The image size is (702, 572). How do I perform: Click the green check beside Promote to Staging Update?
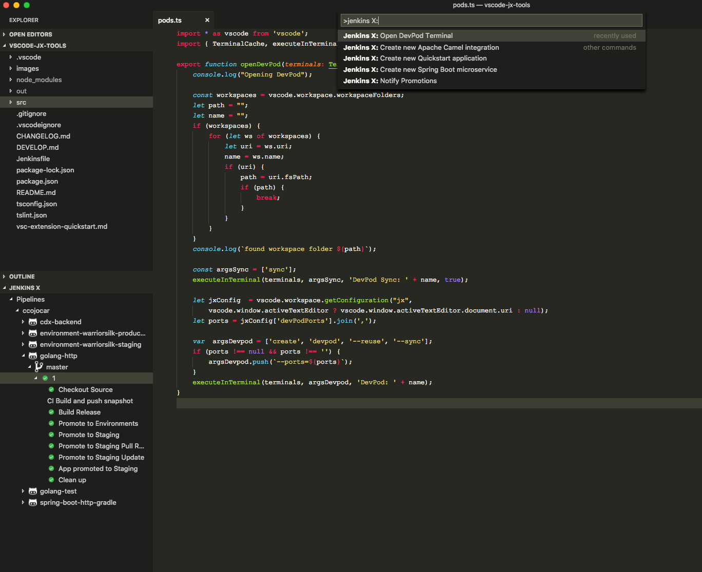click(51, 457)
